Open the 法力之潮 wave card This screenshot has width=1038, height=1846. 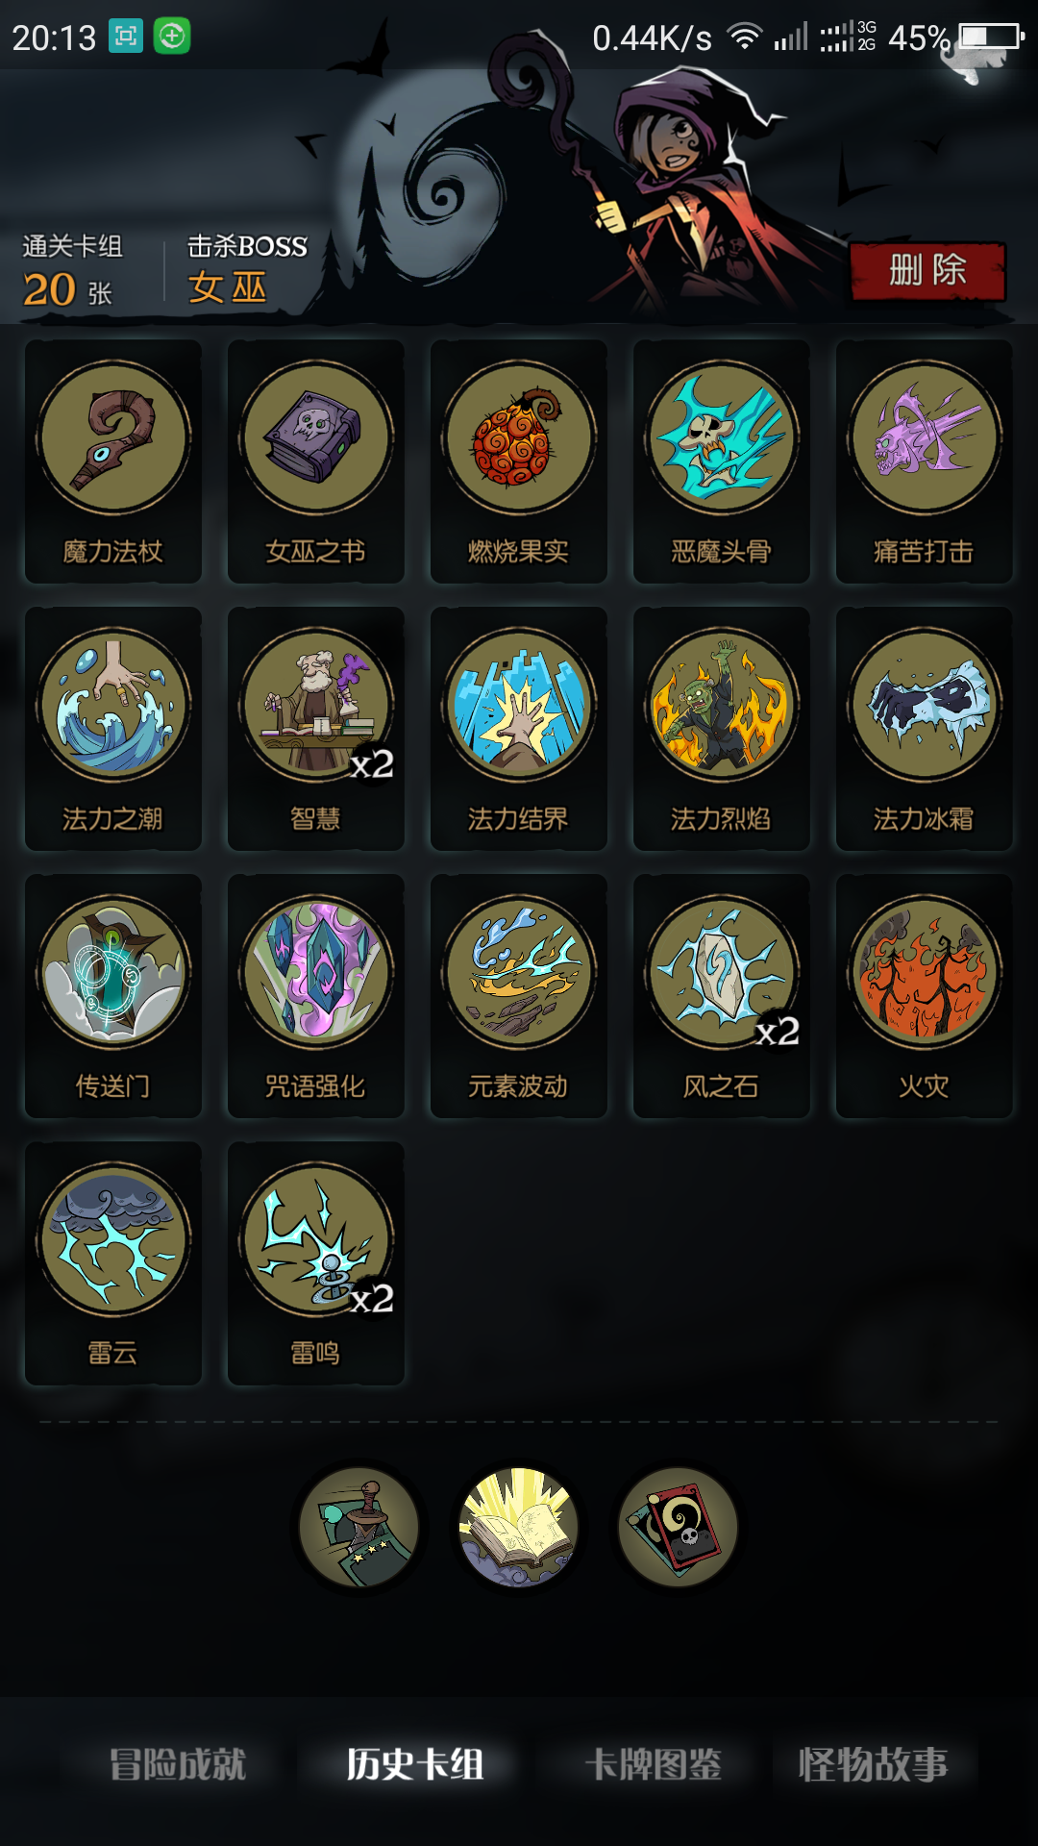(x=113, y=729)
